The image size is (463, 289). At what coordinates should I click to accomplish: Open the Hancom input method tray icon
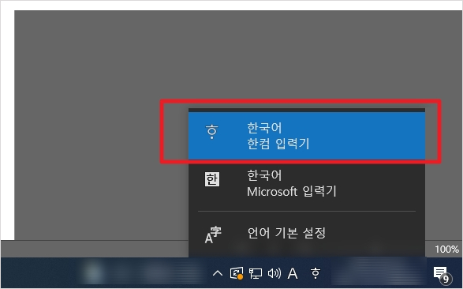pos(316,273)
